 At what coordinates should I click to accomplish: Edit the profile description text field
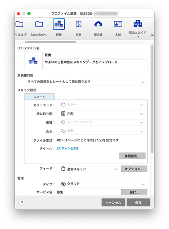pyautogui.click(x=95, y=65)
